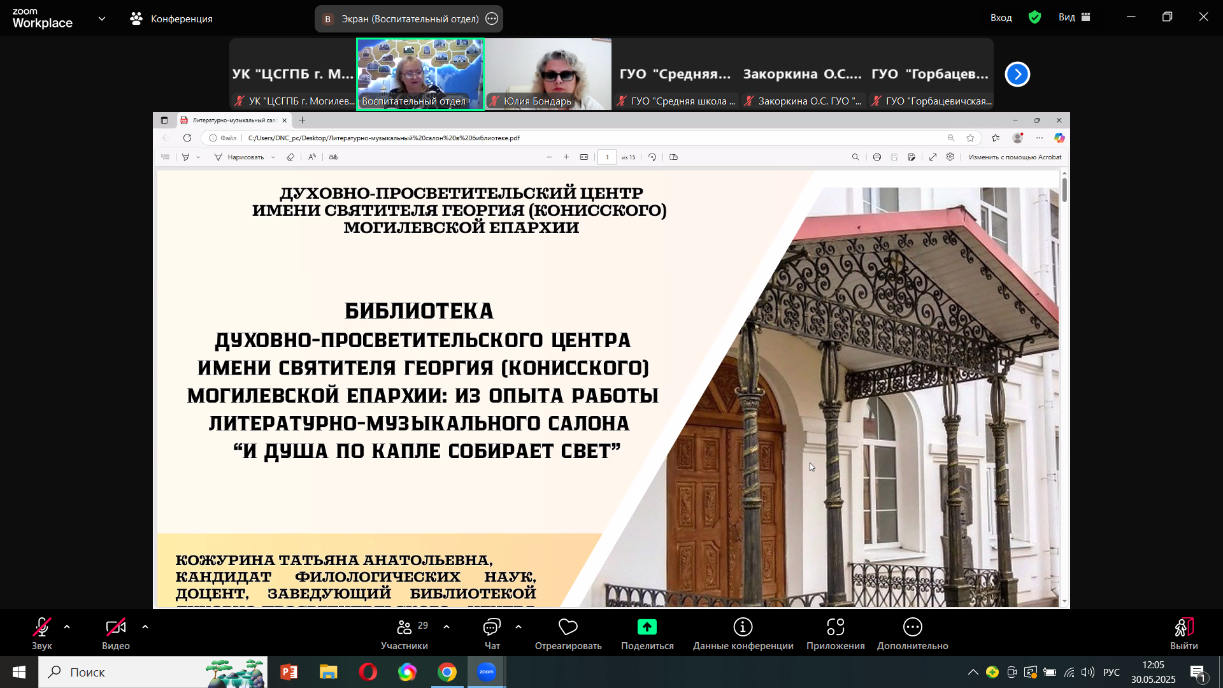Select the Конференция tab
The width and height of the screenshot is (1223, 688).
click(171, 18)
